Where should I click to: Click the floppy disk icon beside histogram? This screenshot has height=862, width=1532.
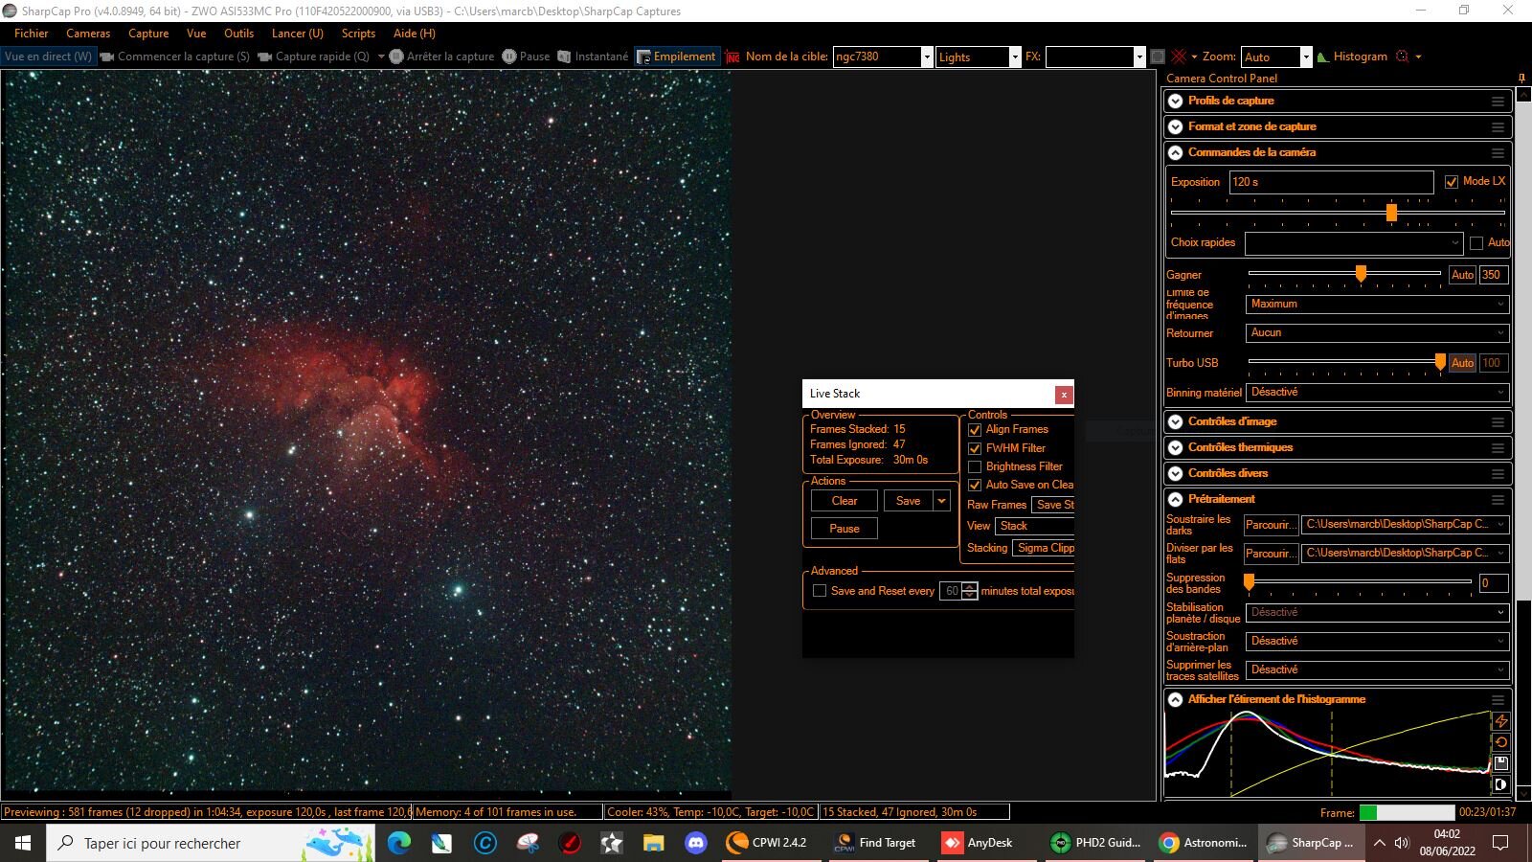click(1501, 763)
